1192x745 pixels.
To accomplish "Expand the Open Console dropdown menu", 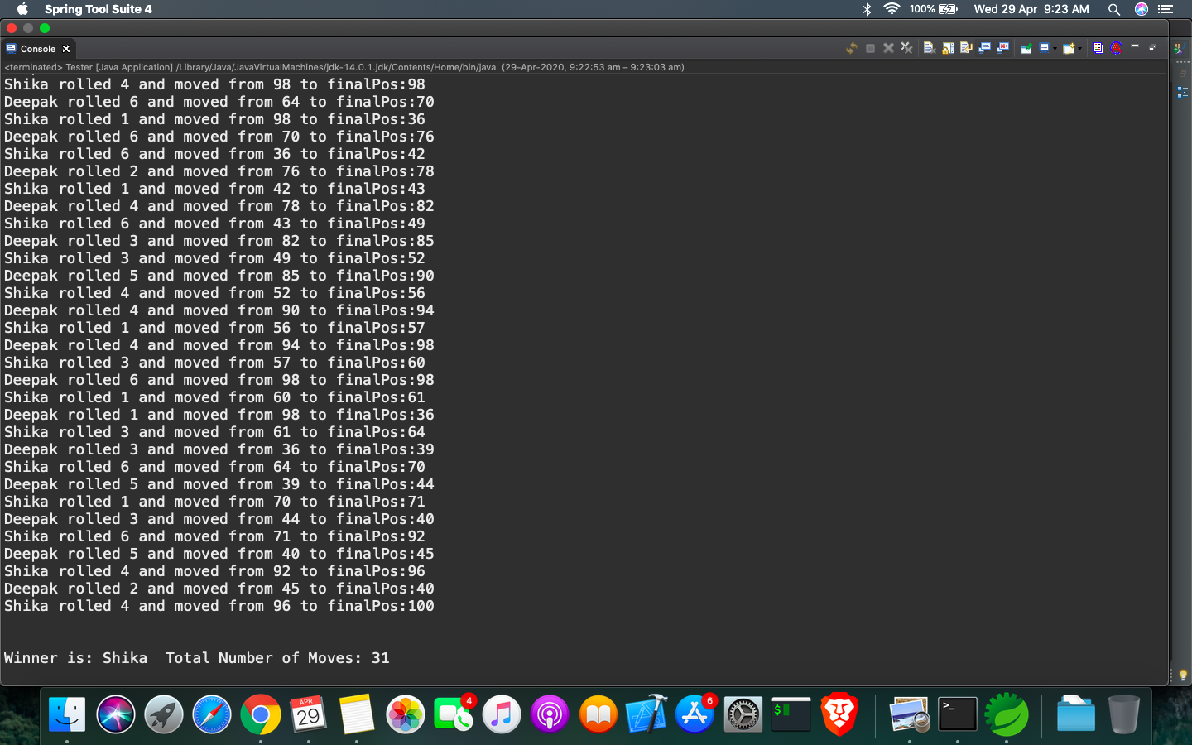I will point(1081,48).
